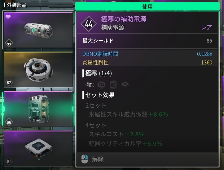Click the auxiliary power set piece icon
The width and height of the screenshot is (224, 170).
pyautogui.click(x=90, y=85)
